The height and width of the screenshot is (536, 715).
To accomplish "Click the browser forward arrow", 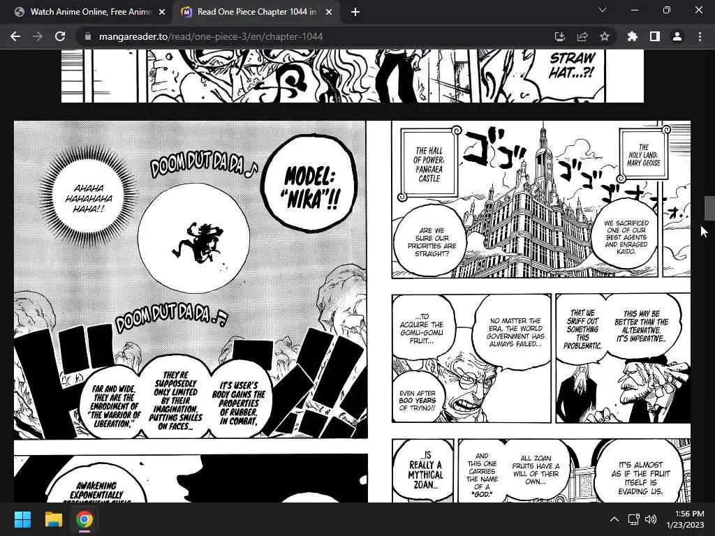I will click(x=38, y=36).
